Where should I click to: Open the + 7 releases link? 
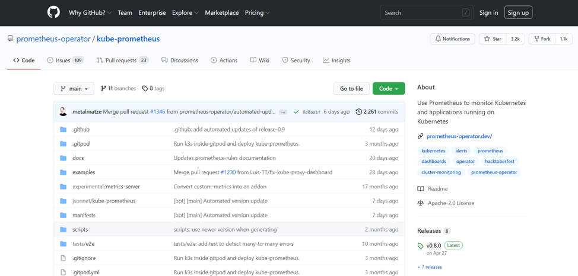point(430,267)
